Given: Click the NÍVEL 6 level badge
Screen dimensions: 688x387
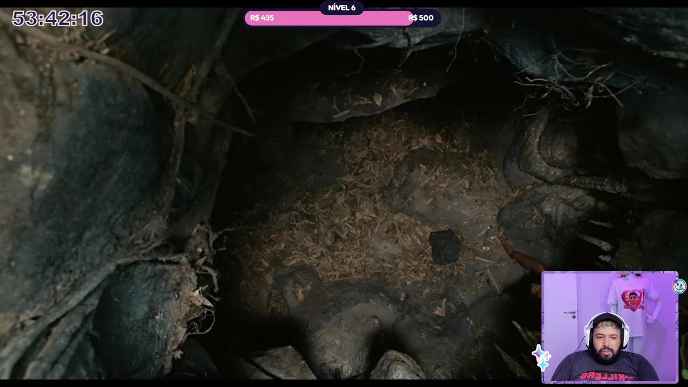Looking at the screenshot, I should [x=342, y=8].
